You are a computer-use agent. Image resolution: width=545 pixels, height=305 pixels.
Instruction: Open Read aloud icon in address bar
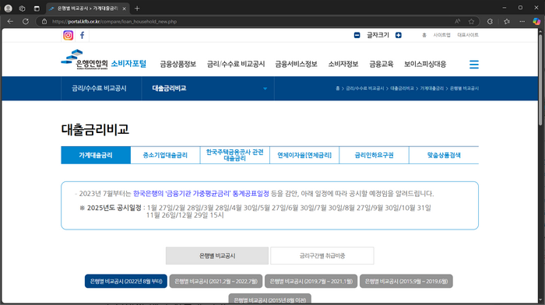pyautogui.click(x=458, y=22)
